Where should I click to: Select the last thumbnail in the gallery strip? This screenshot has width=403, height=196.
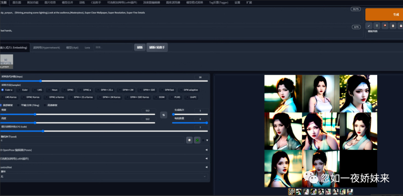point(350,192)
